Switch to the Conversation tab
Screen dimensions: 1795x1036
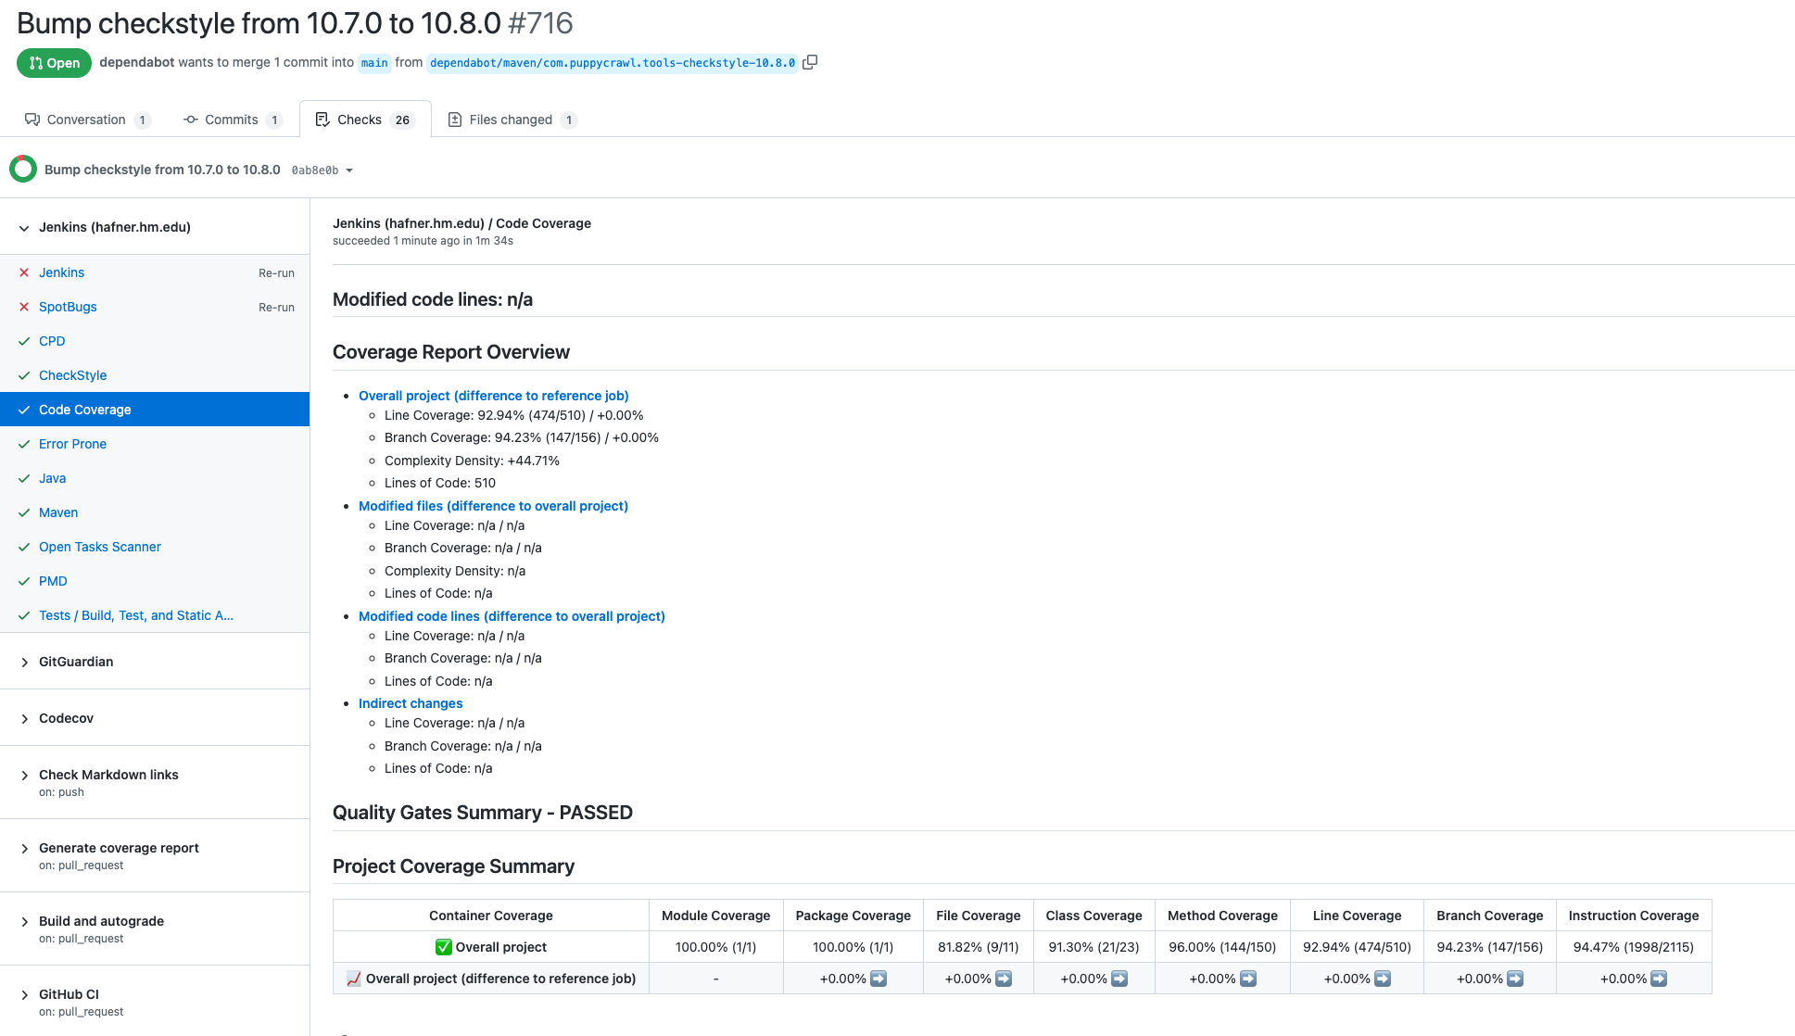pos(85,120)
